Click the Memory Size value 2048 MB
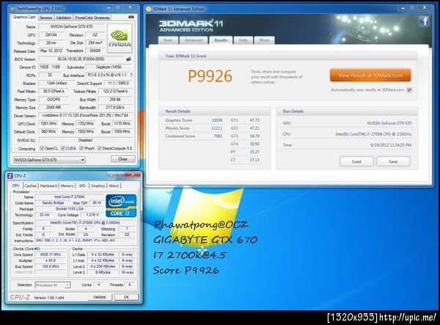The height and width of the screenshot is (325, 440). pos(54,107)
